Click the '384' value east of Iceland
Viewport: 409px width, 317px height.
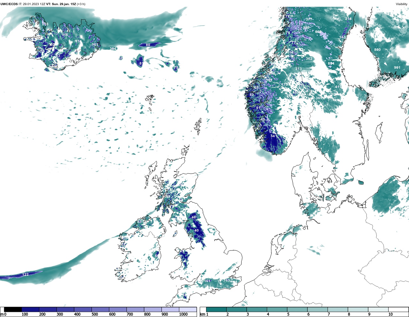(113, 49)
